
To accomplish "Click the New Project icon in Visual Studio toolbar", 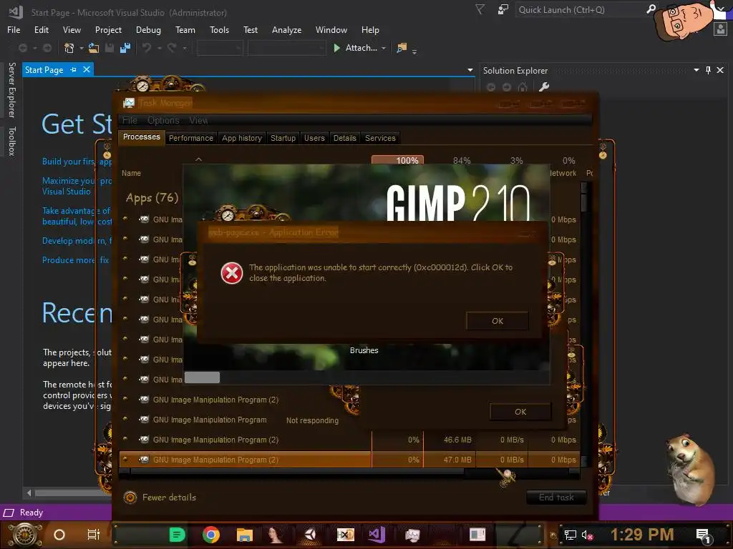I will 69,48.
